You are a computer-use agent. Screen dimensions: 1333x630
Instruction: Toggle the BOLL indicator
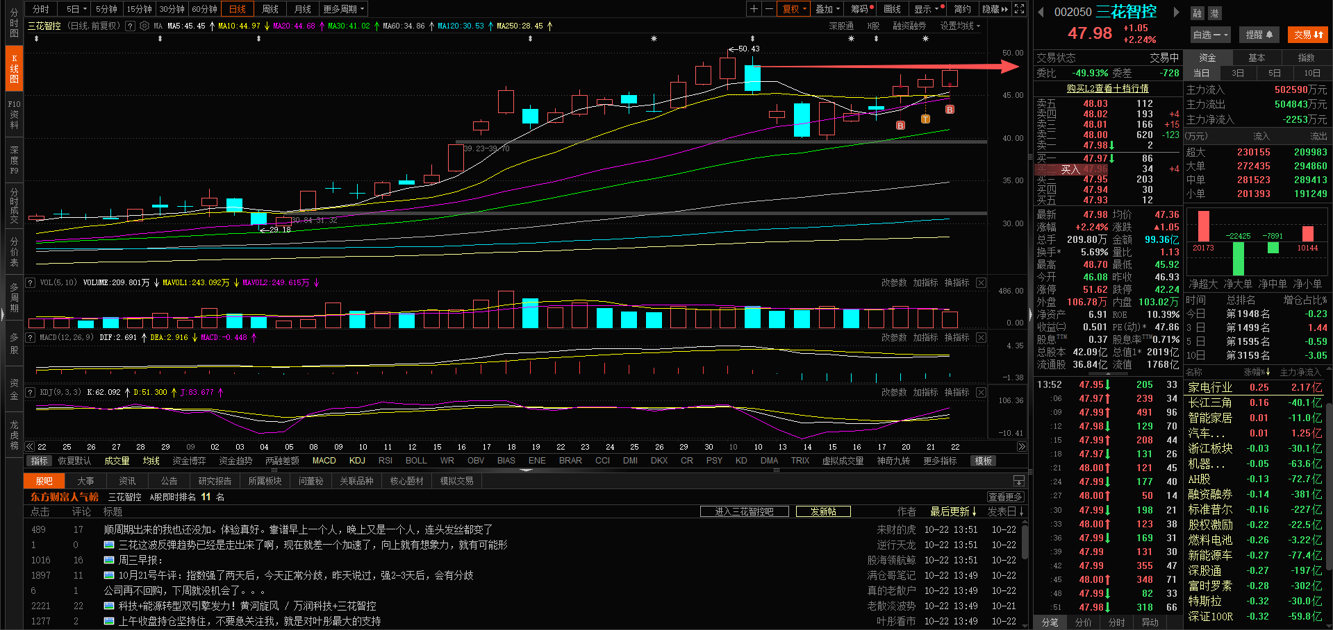tap(416, 461)
